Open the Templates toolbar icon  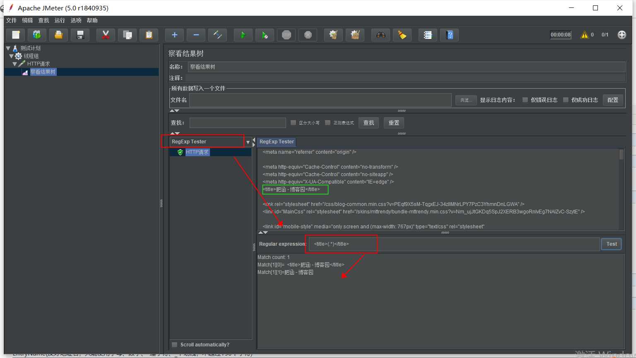point(37,35)
